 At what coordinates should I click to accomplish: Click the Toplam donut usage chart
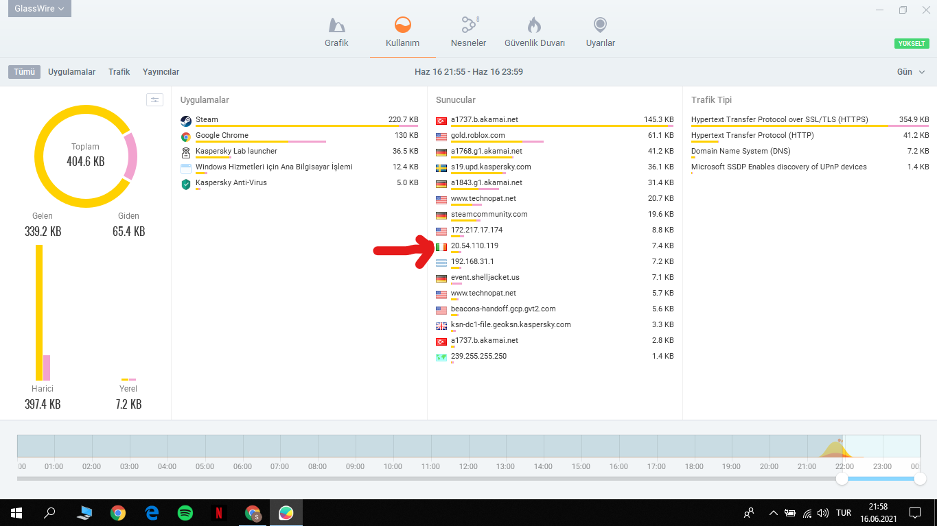(x=86, y=156)
